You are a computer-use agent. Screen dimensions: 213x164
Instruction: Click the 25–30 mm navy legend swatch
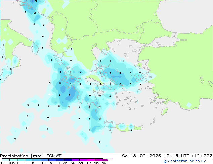pyautogui.click(x=68, y=160)
